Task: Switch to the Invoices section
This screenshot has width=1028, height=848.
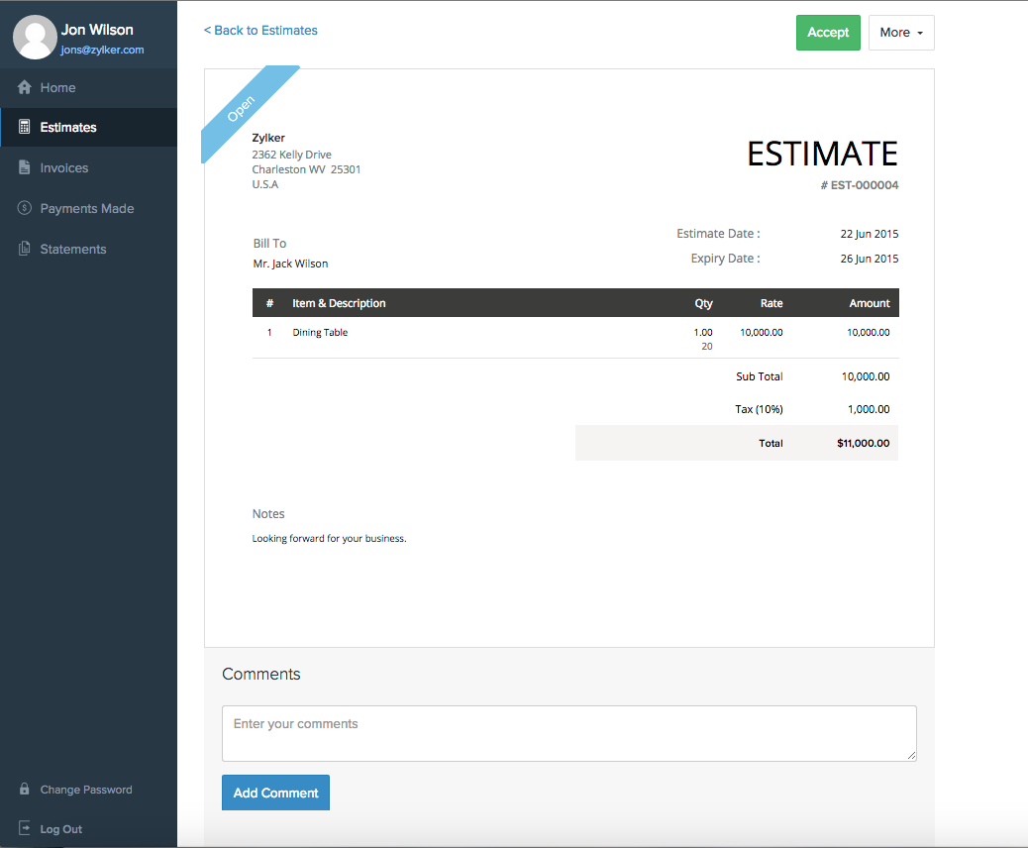Action: tap(65, 167)
